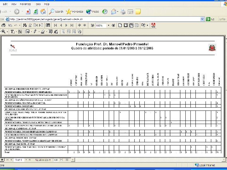Select single page layout in status bar
Image resolution: width=227 pixels, height=170 pixels.
[56, 160]
